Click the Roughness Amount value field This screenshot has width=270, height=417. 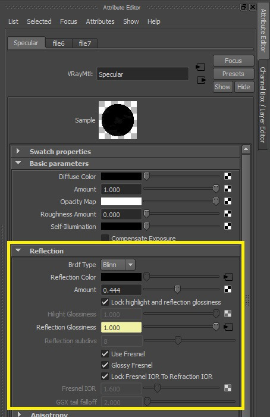pos(121,214)
